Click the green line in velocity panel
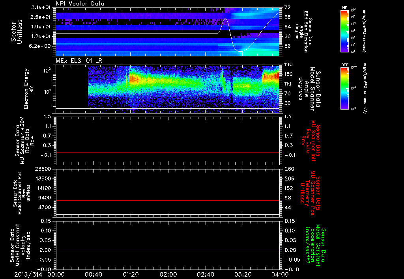 pyautogui.click(x=167, y=250)
